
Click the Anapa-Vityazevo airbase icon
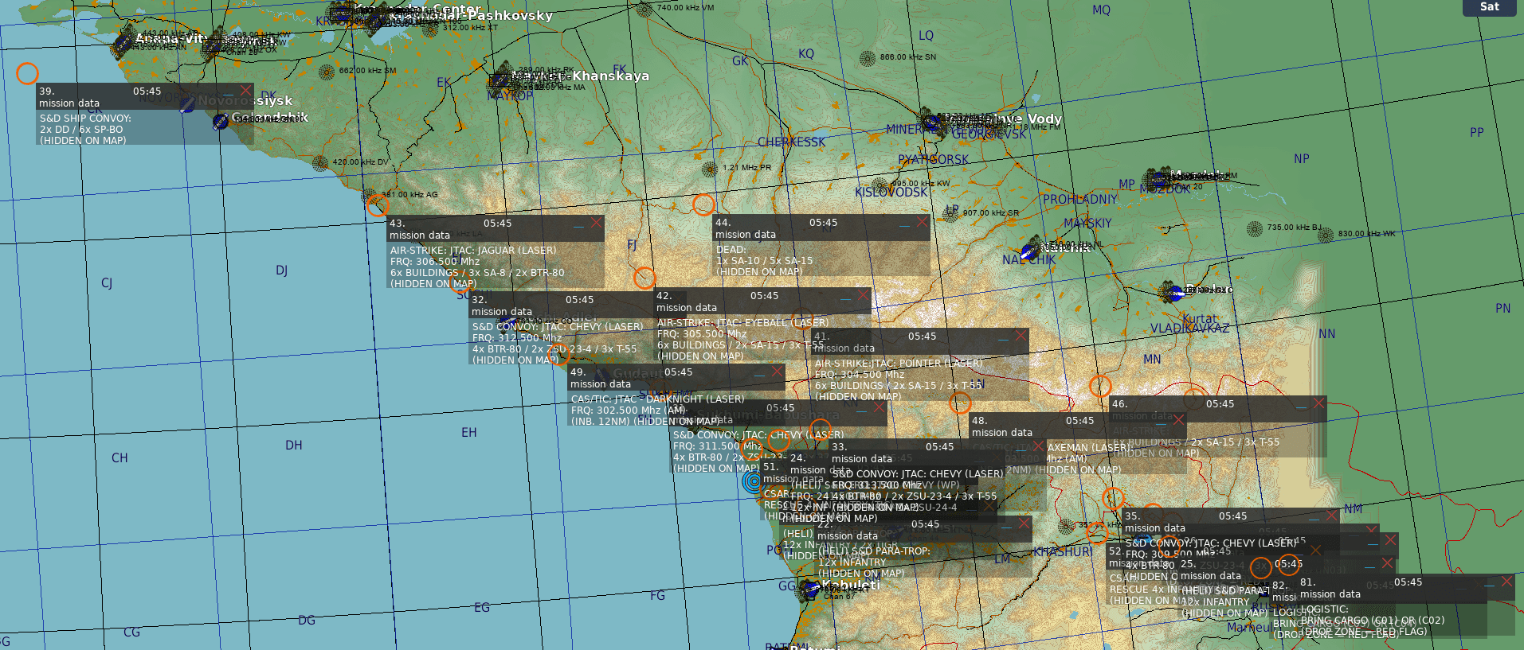coord(123,44)
